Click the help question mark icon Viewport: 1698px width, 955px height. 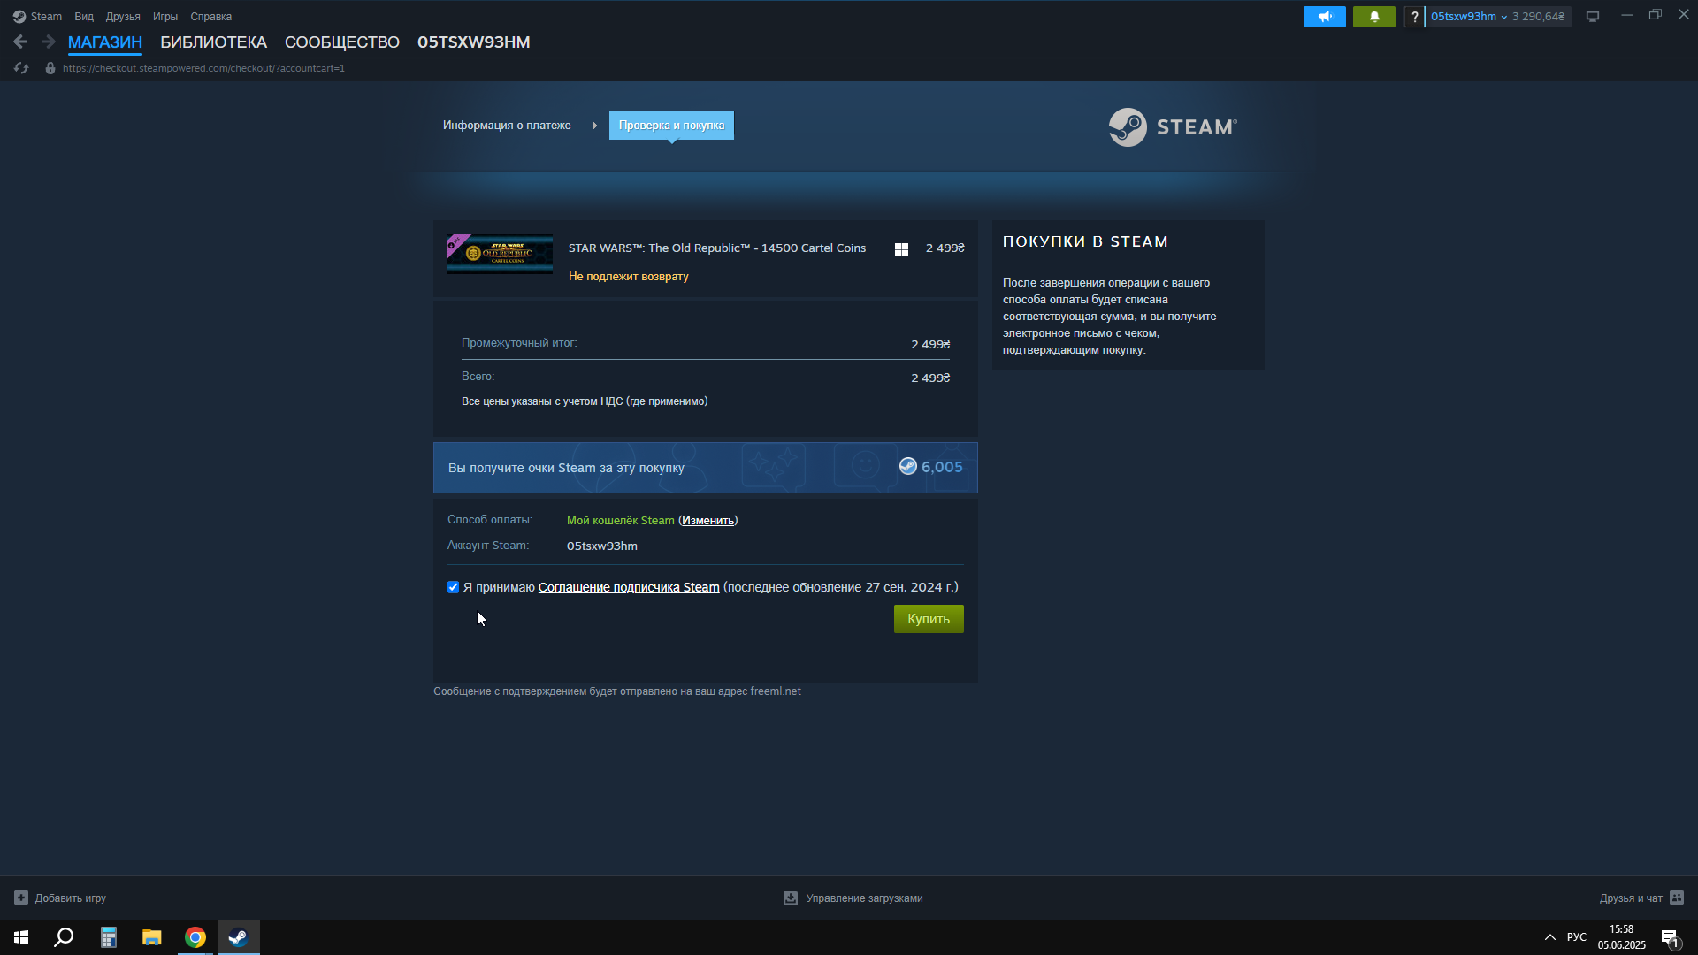click(1414, 17)
